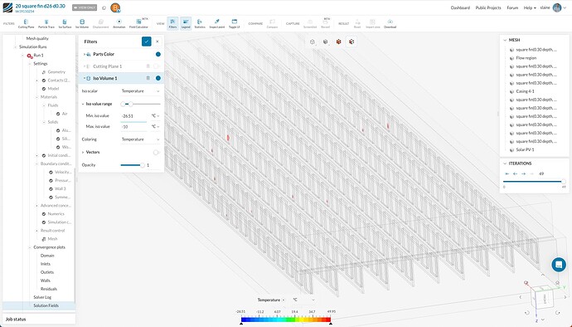This screenshot has width=572, height=327.
Task: Select the wireframe cube render mode
Action: (313, 41)
